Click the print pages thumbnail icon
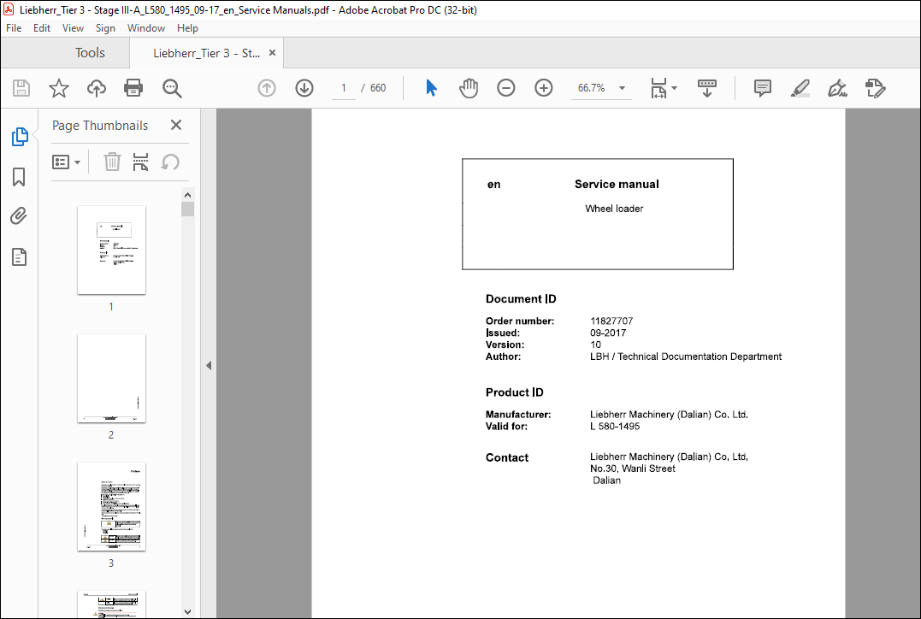The image size is (921, 619). pos(140,162)
